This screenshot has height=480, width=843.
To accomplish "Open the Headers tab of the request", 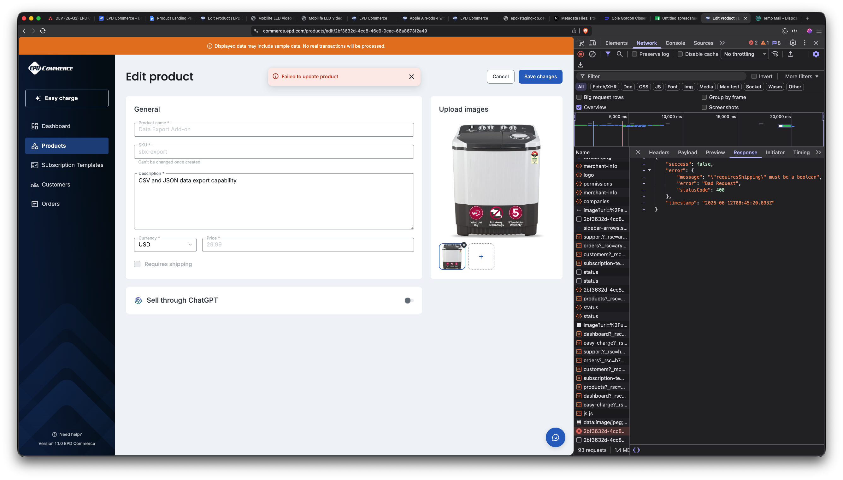I will [x=659, y=152].
